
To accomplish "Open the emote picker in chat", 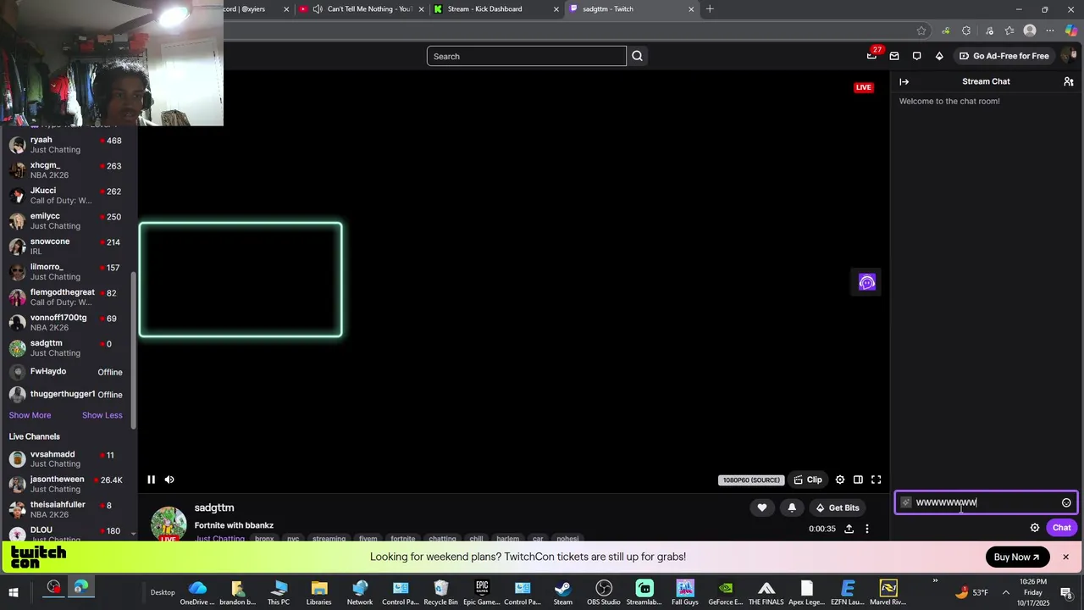I will [x=1066, y=502].
